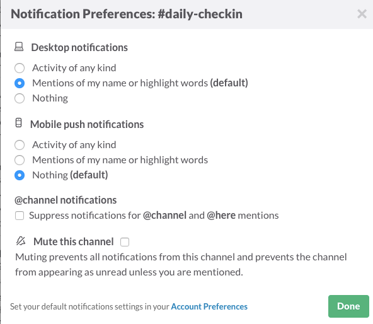Close the Notification Preferences dialog with X
The height and width of the screenshot is (324, 373).
coord(362,14)
